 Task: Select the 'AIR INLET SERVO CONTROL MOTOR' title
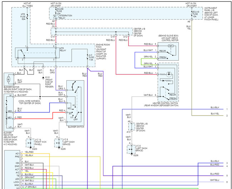168,38
